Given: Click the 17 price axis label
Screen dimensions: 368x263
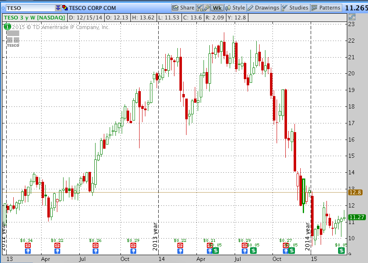Looking at the screenshot, I should [x=351, y=123].
